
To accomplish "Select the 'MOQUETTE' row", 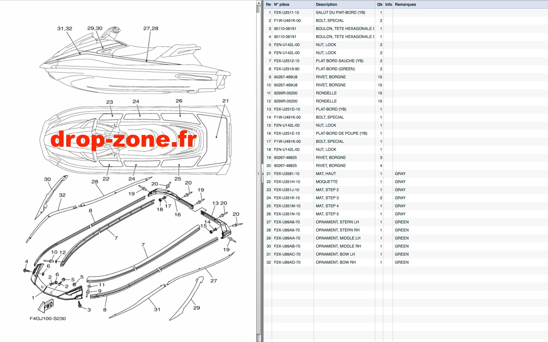I will [x=406, y=182].
